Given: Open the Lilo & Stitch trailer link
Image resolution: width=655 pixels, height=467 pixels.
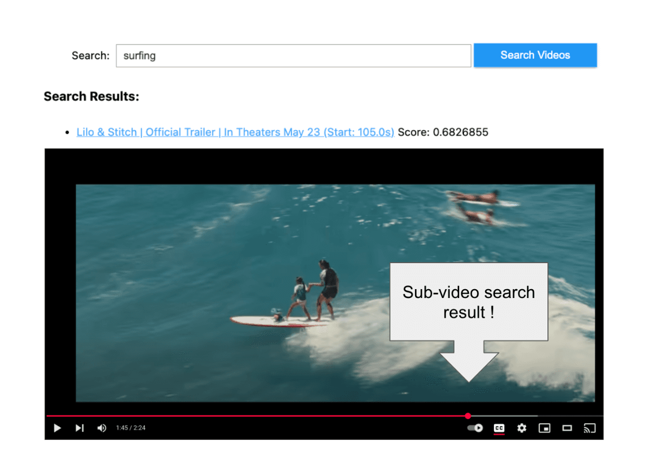Looking at the screenshot, I should (x=235, y=132).
